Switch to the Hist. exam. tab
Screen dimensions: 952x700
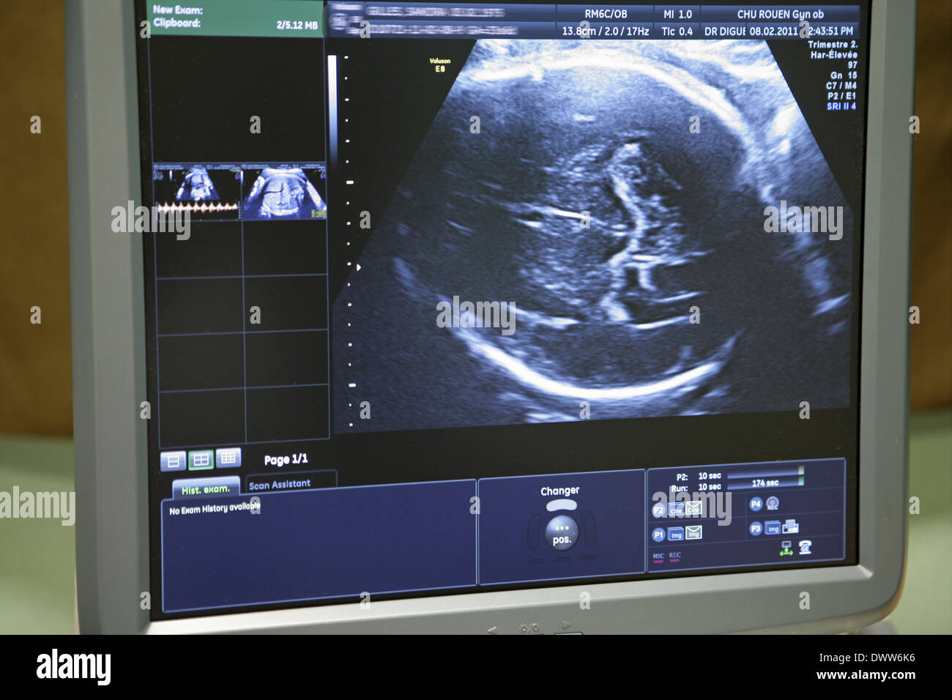[206, 489]
